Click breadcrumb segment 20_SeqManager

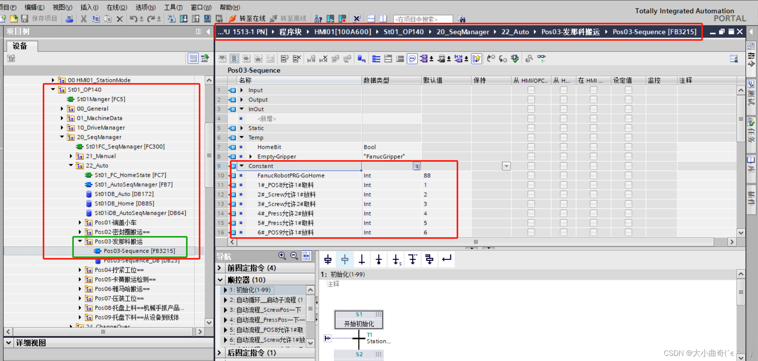[463, 32]
